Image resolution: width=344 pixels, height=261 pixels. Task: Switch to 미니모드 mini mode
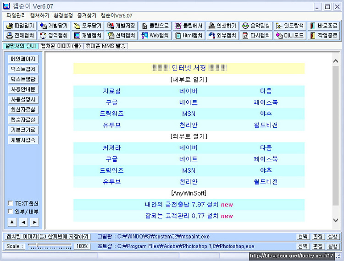(x=290, y=35)
